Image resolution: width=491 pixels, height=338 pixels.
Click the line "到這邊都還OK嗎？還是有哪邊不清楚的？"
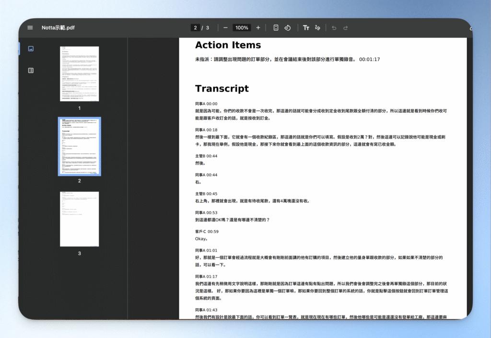(x=233, y=220)
